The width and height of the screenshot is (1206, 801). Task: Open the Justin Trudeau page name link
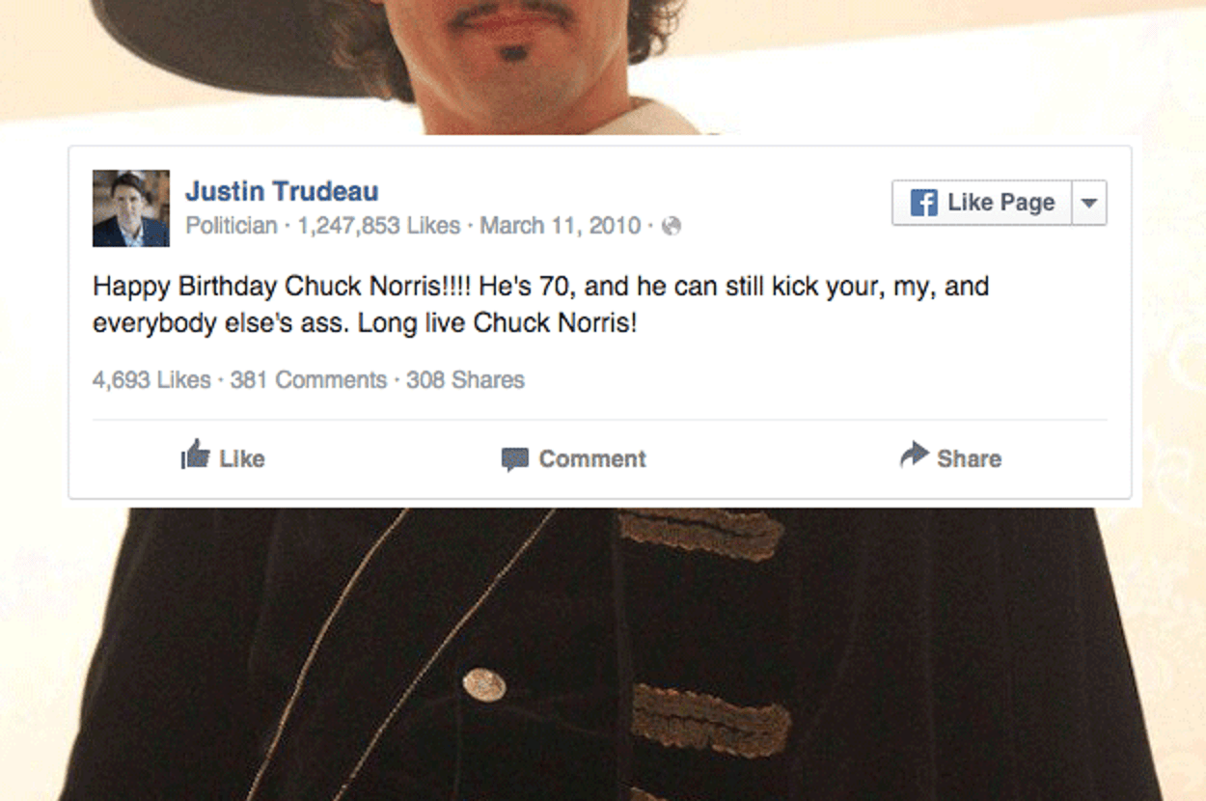coord(282,191)
